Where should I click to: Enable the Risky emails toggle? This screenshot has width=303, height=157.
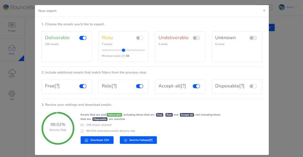pyautogui.click(x=139, y=38)
